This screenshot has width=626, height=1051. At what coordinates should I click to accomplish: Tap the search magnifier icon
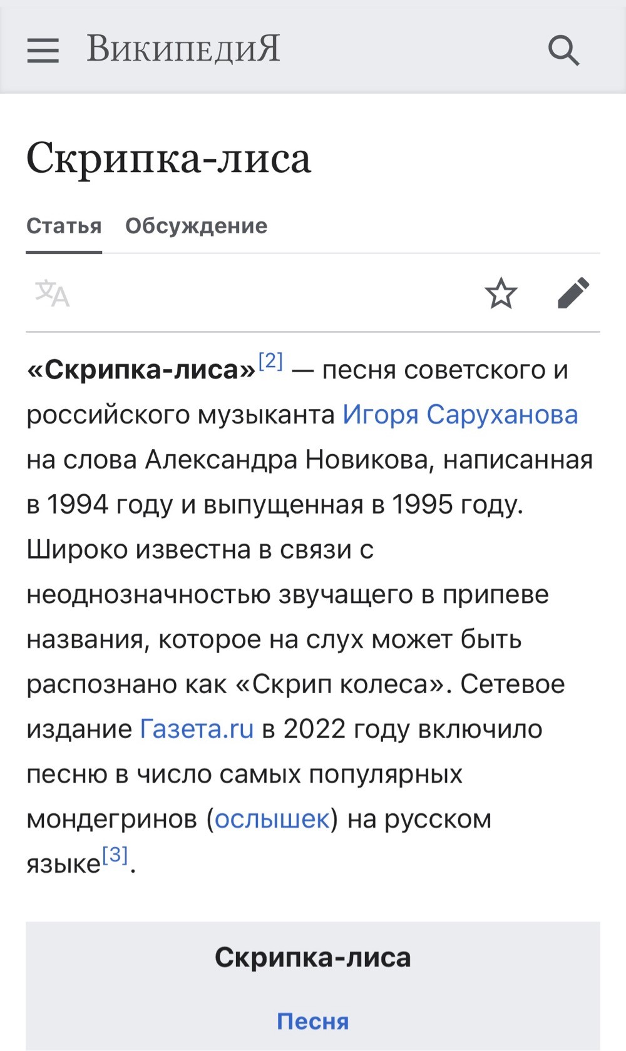click(563, 50)
